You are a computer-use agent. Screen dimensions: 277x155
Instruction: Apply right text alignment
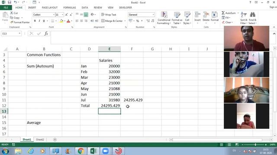(86, 21)
